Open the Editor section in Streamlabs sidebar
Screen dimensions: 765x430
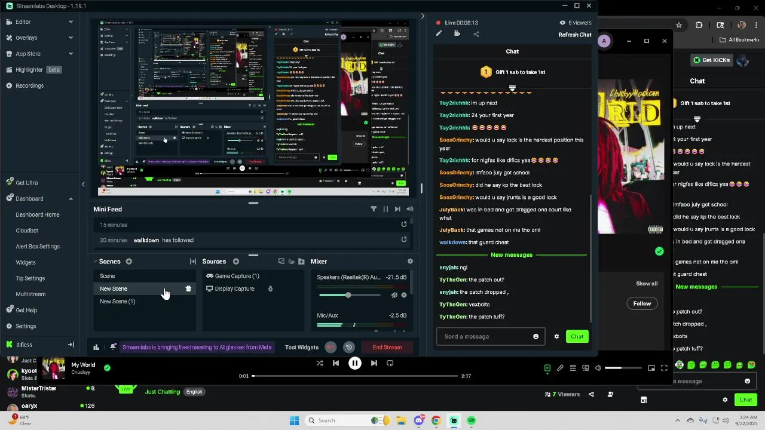point(23,22)
